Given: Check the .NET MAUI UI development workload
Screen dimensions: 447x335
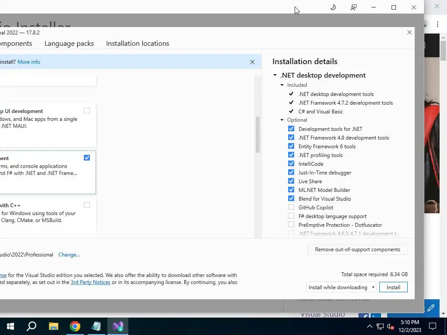Looking at the screenshot, I should 87,111.
